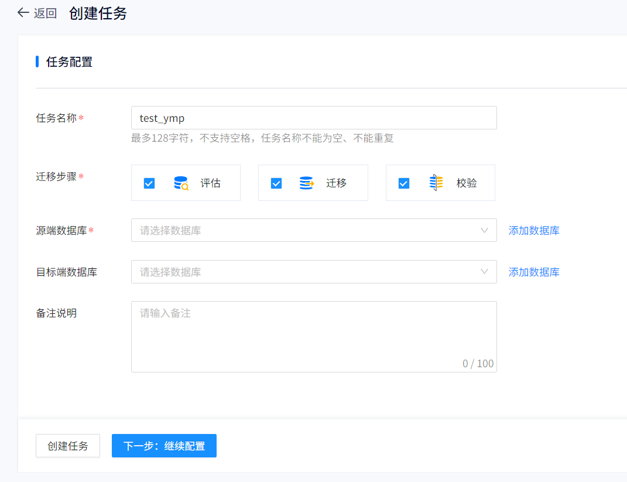Click the 源端数据库 dropdown chevron
The width and height of the screenshot is (627, 482).
click(484, 230)
